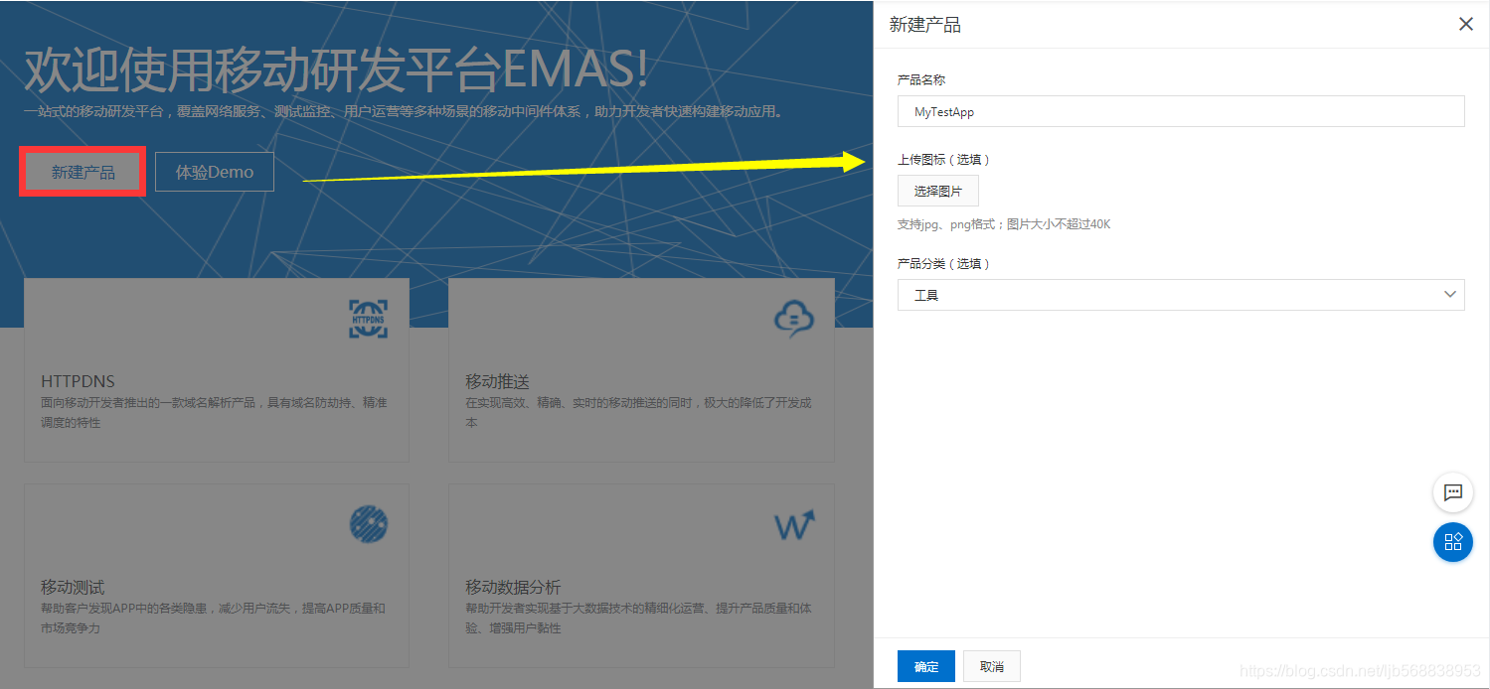Click the mobile push cloud icon
Image resolution: width=1490 pixels, height=689 pixels.
(x=794, y=319)
